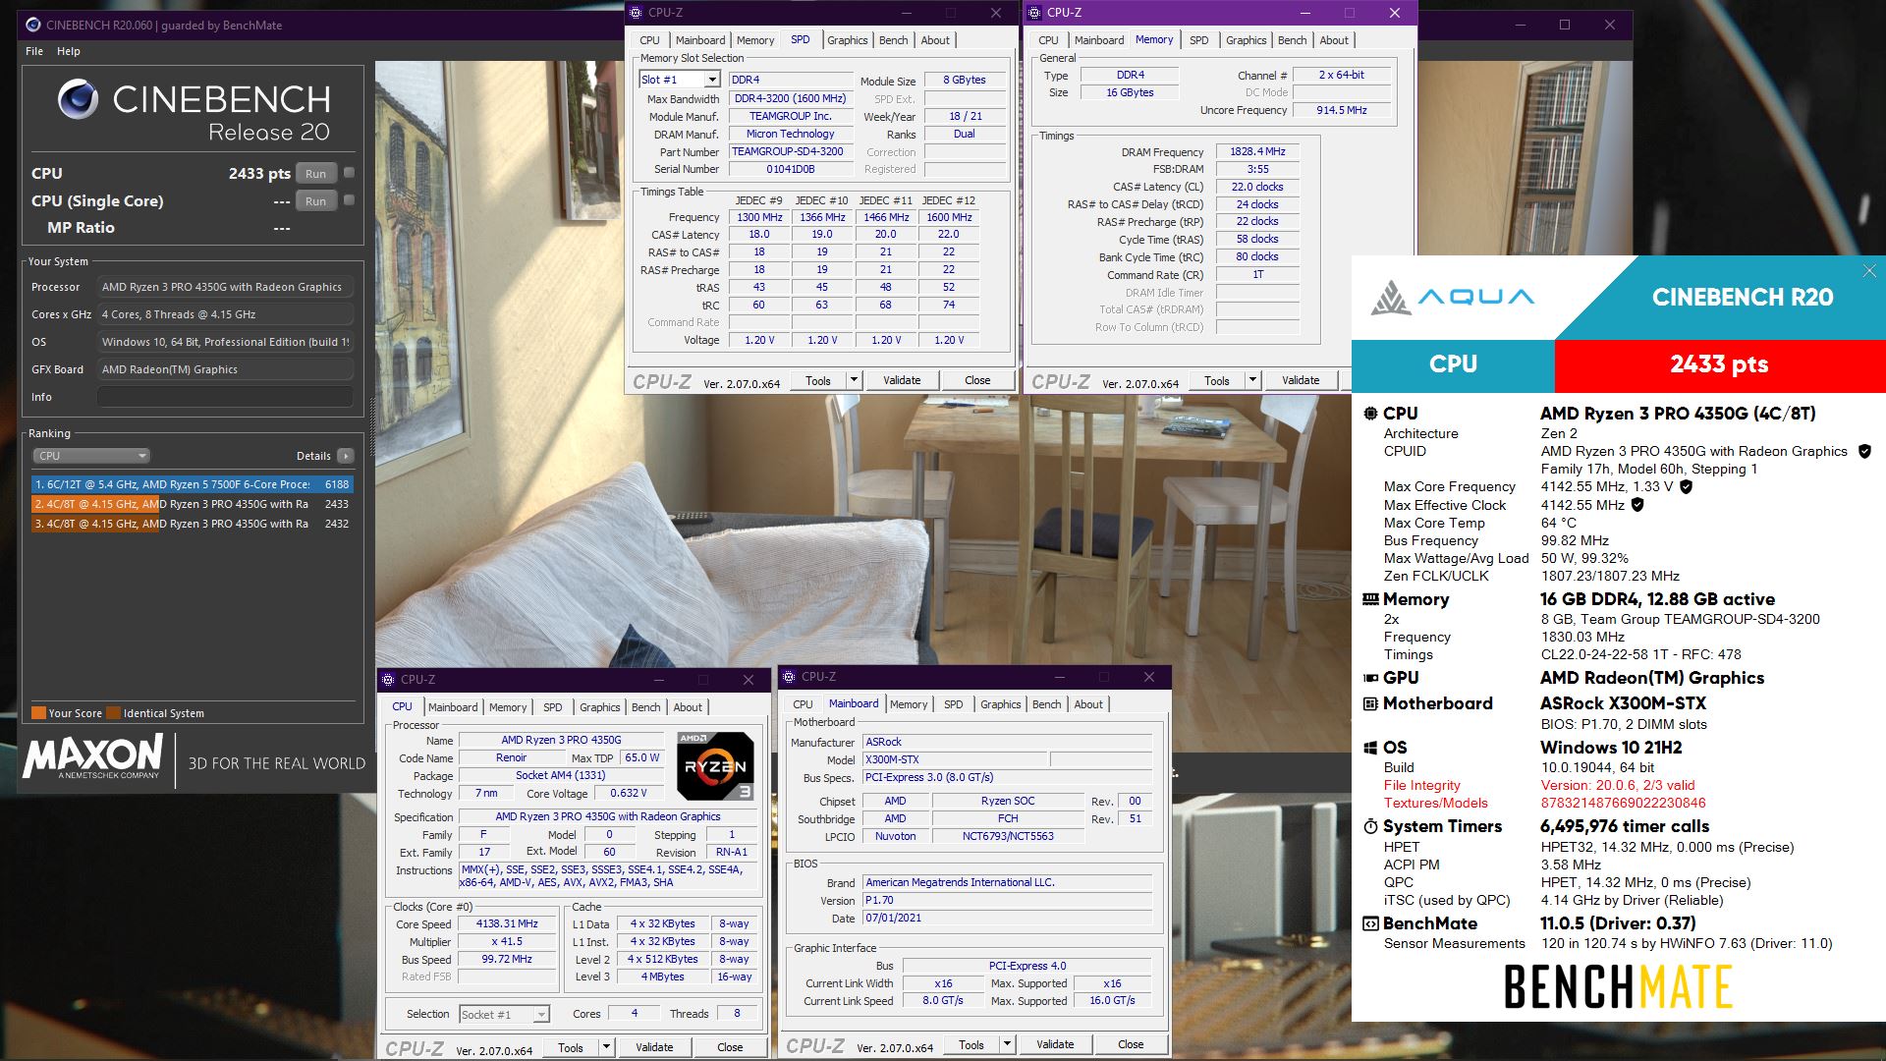Click the BenchMate logo at panel bottom
This screenshot has height=1061, width=1886.
coord(1618,986)
